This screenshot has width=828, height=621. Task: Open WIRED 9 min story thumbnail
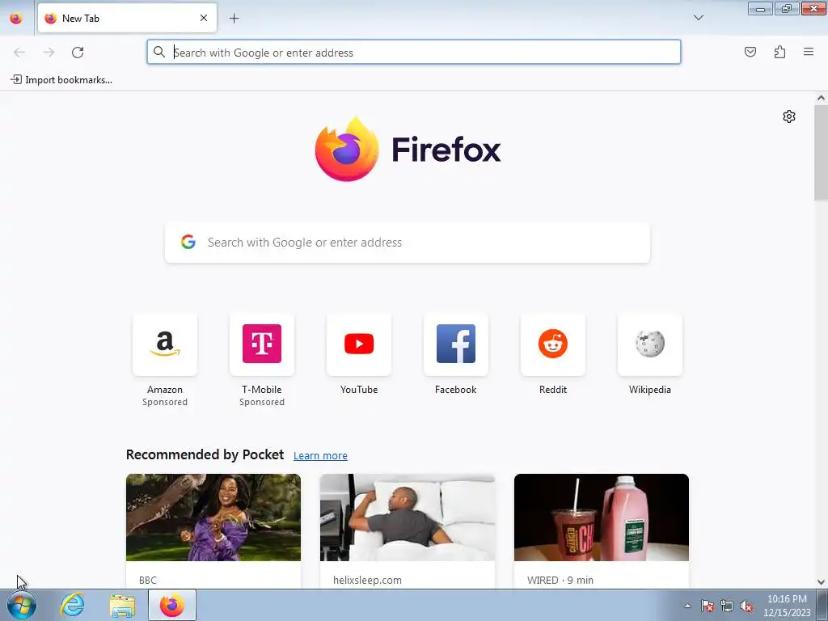(x=602, y=517)
